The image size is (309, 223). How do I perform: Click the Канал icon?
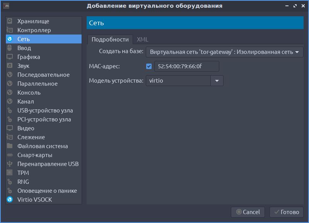(x=10, y=101)
